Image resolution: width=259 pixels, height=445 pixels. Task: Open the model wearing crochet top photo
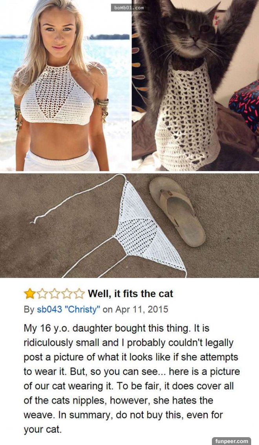tap(65, 85)
